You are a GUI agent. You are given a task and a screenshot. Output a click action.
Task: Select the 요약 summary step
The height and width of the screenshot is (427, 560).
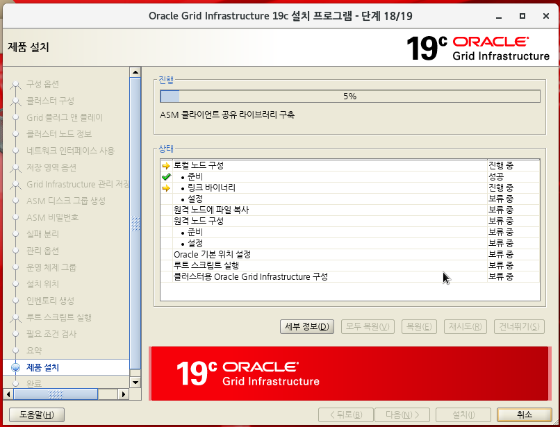pos(34,351)
